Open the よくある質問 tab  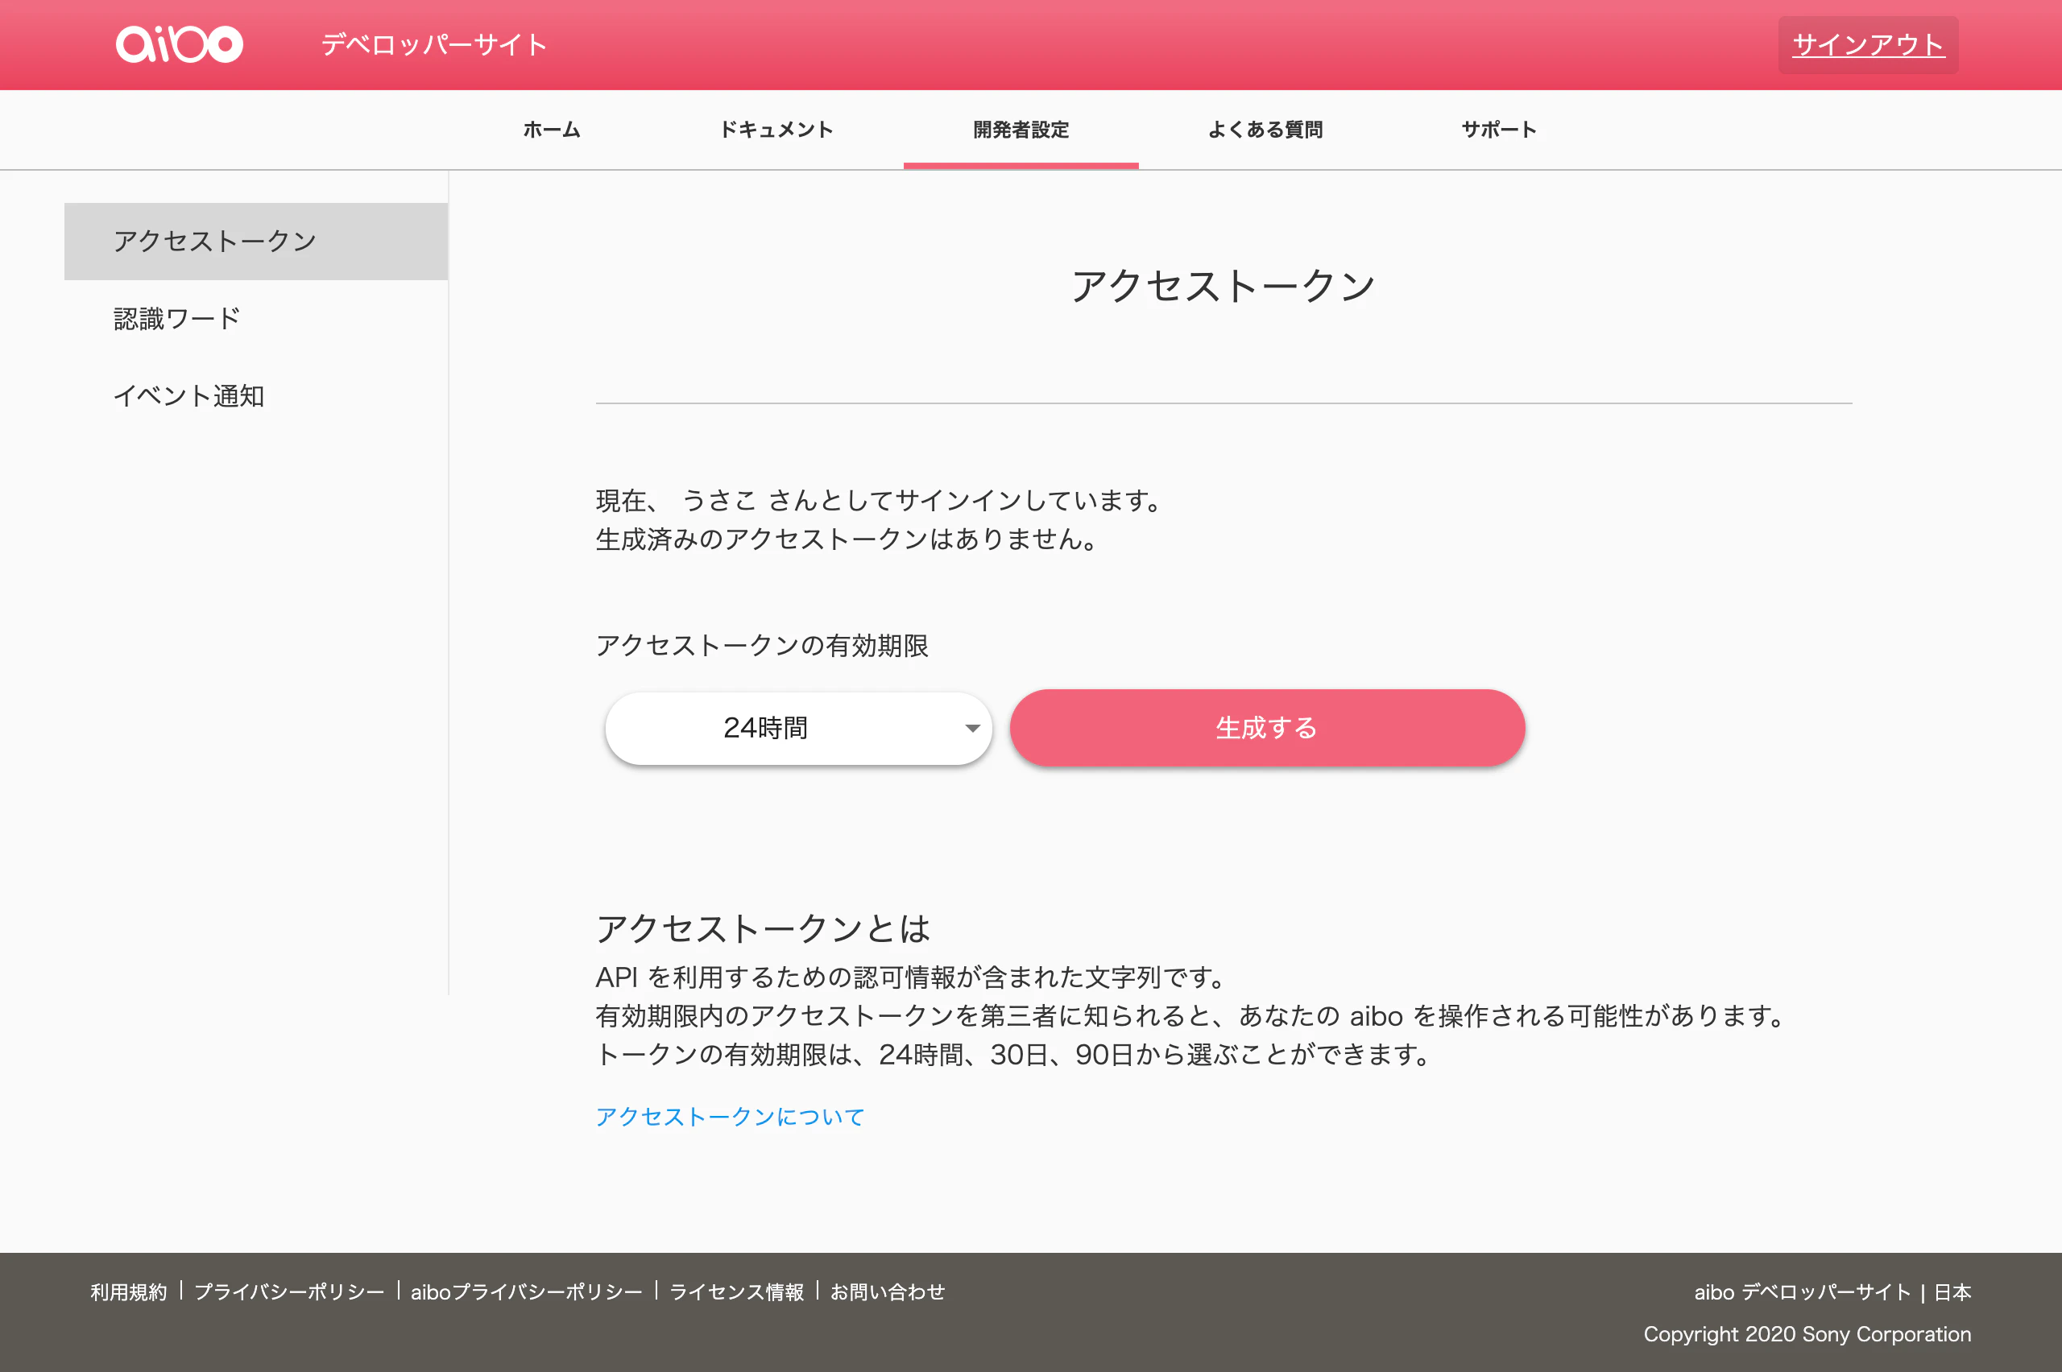tap(1265, 130)
